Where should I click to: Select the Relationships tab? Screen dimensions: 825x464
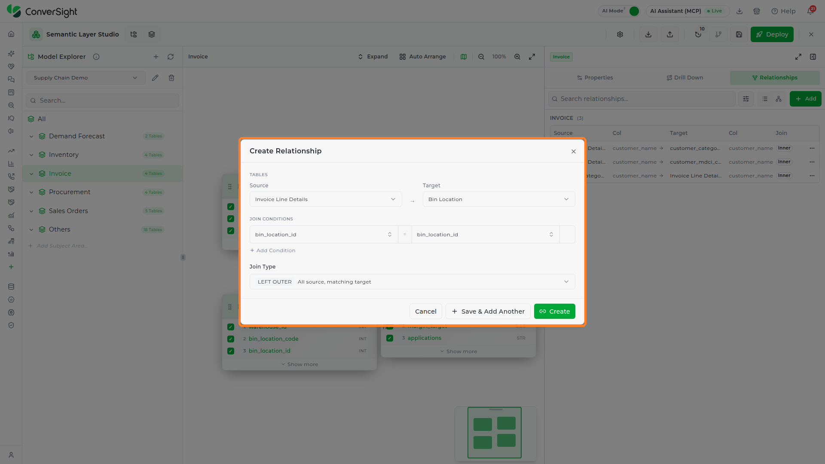(775, 78)
